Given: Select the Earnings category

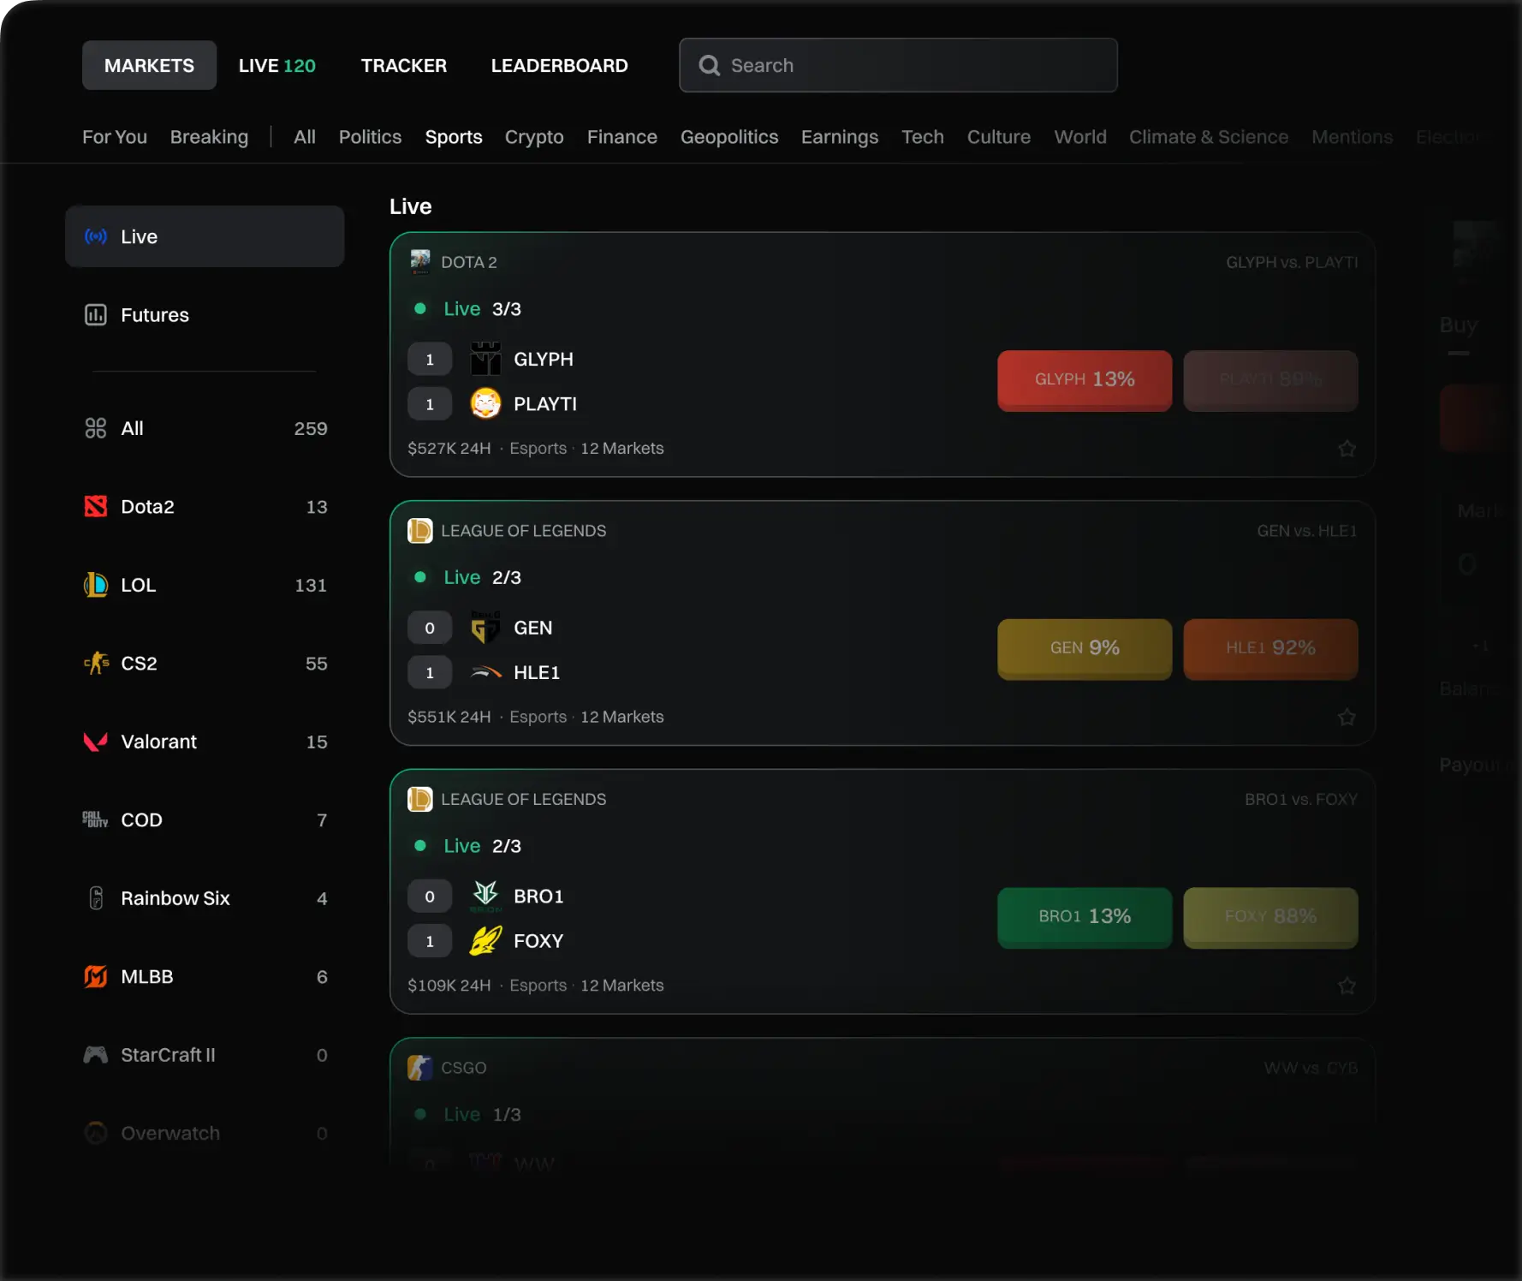Looking at the screenshot, I should [x=839, y=137].
